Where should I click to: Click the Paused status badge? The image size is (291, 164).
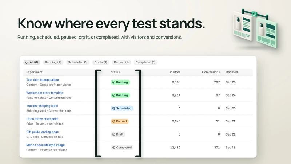click(x=120, y=121)
